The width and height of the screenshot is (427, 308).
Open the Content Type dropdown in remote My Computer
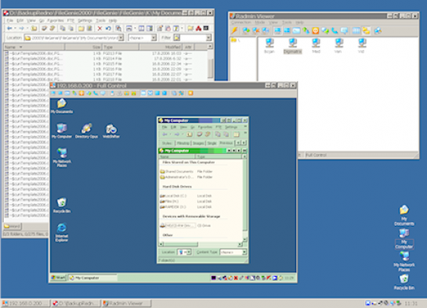[244, 252]
